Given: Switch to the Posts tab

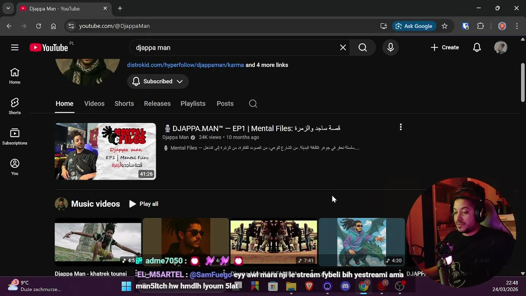Looking at the screenshot, I should 225,104.
